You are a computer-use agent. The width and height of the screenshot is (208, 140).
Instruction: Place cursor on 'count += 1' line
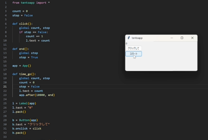tap(34, 36)
